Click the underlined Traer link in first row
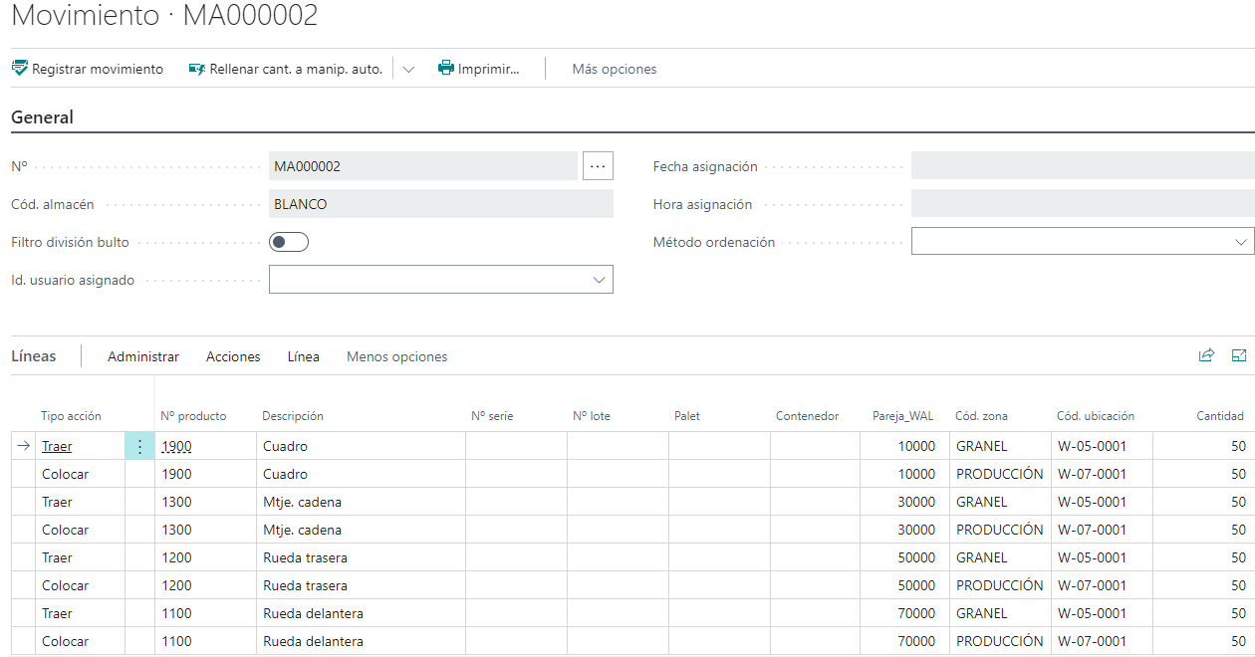 (x=57, y=447)
